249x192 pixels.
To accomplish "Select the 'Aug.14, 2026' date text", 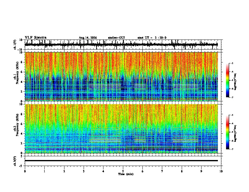I will pos(88,38).
